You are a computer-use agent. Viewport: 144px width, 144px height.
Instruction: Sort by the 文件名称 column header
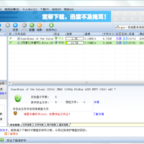[x=34, y=34]
